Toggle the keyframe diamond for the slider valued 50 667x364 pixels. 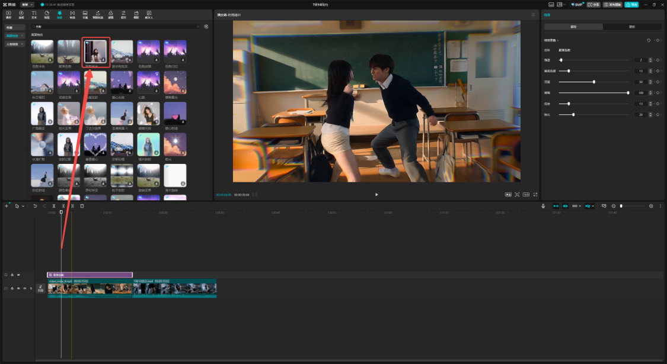[658, 82]
